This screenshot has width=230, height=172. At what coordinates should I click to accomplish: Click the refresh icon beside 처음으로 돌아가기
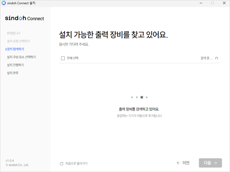pos(62,164)
